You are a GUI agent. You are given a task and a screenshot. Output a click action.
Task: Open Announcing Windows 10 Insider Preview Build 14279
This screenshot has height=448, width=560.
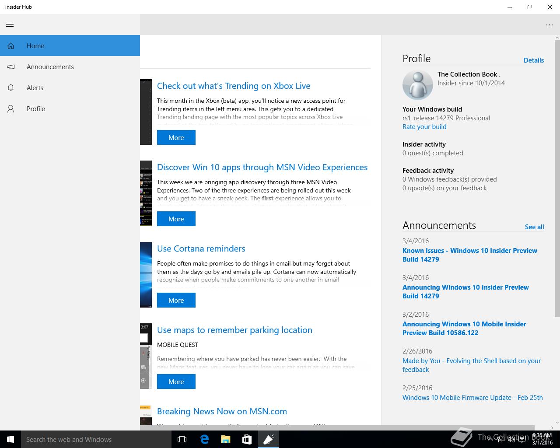coord(465,291)
